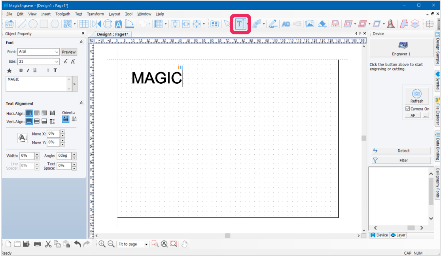Click the rotate object icon
Viewport: 441px width, 257px height.
tap(108, 24)
